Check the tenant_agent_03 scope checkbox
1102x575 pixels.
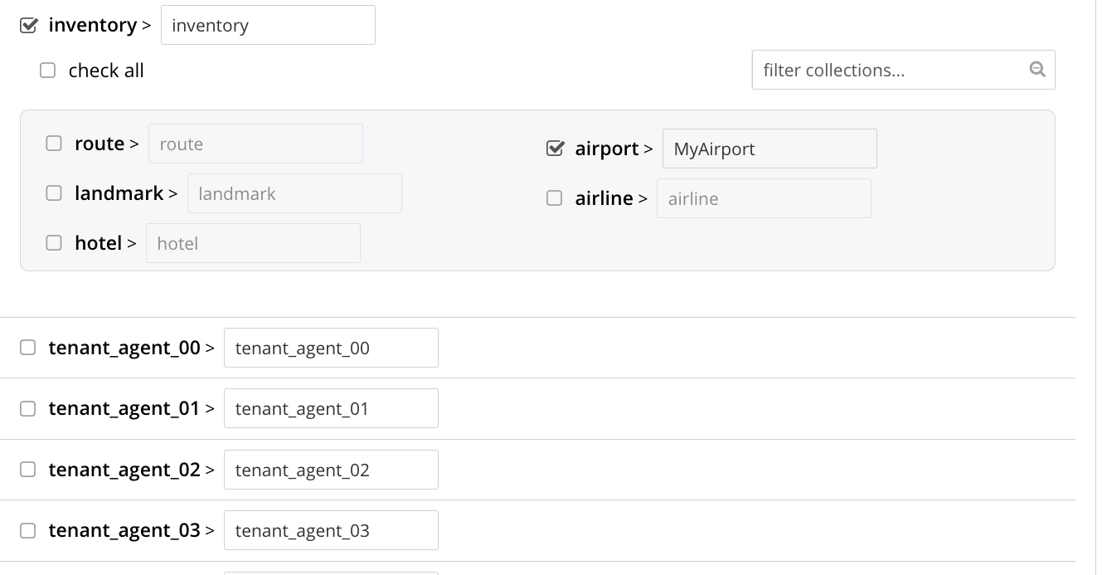28,530
